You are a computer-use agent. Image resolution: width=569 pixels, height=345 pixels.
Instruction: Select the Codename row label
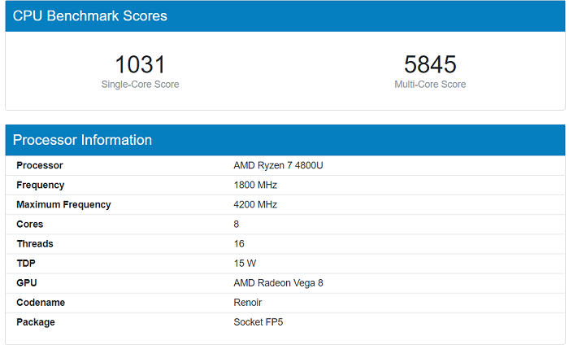tap(41, 303)
